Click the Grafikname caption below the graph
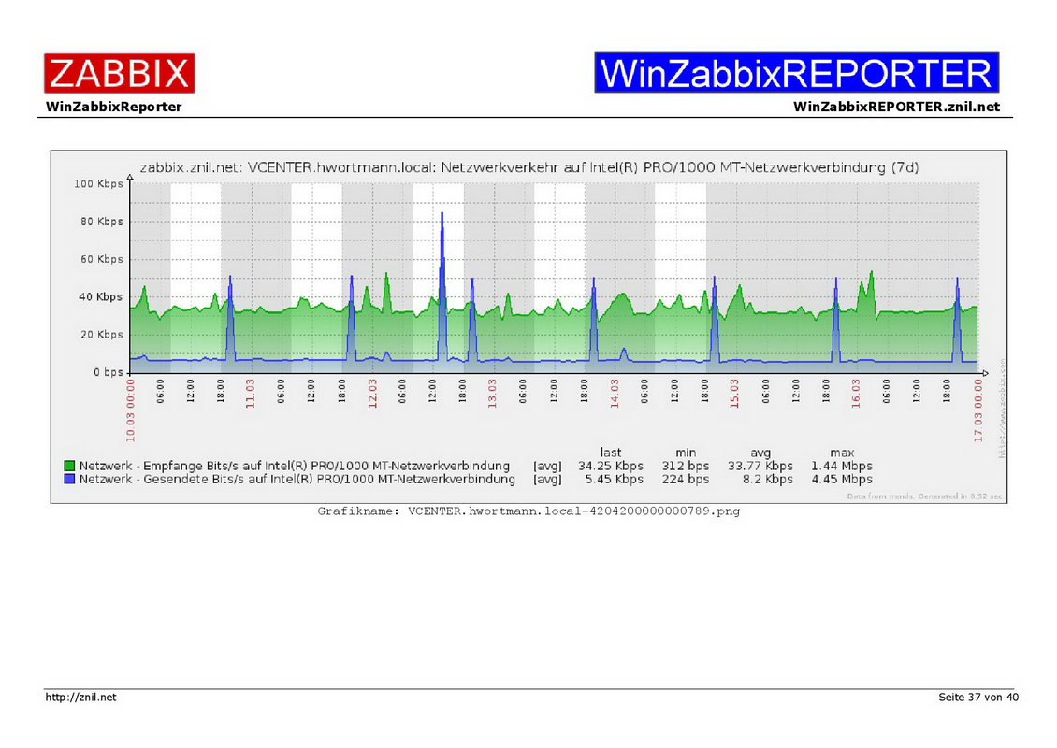 click(528, 511)
